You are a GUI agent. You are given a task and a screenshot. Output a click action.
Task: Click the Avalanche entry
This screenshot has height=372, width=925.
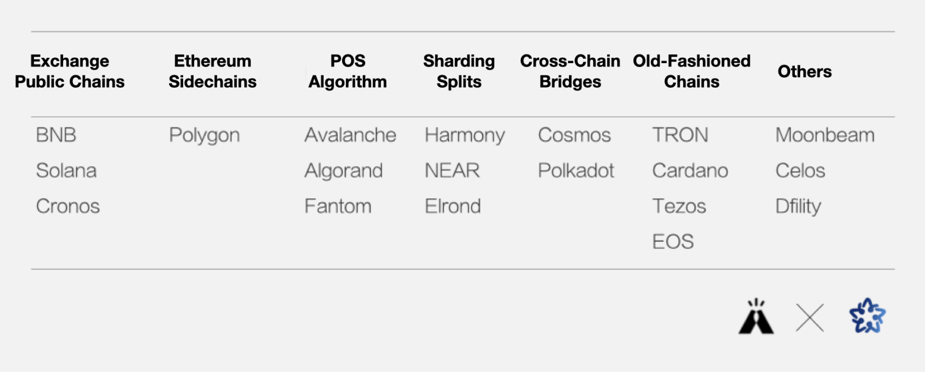tap(351, 135)
